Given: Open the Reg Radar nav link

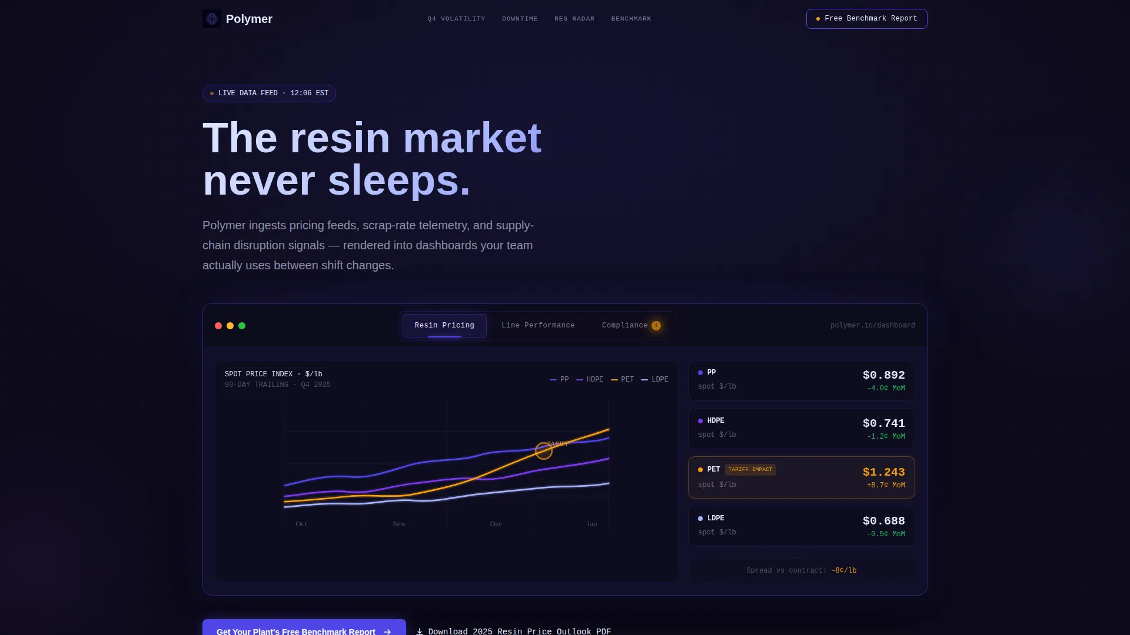Looking at the screenshot, I should pyautogui.click(x=574, y=19).
